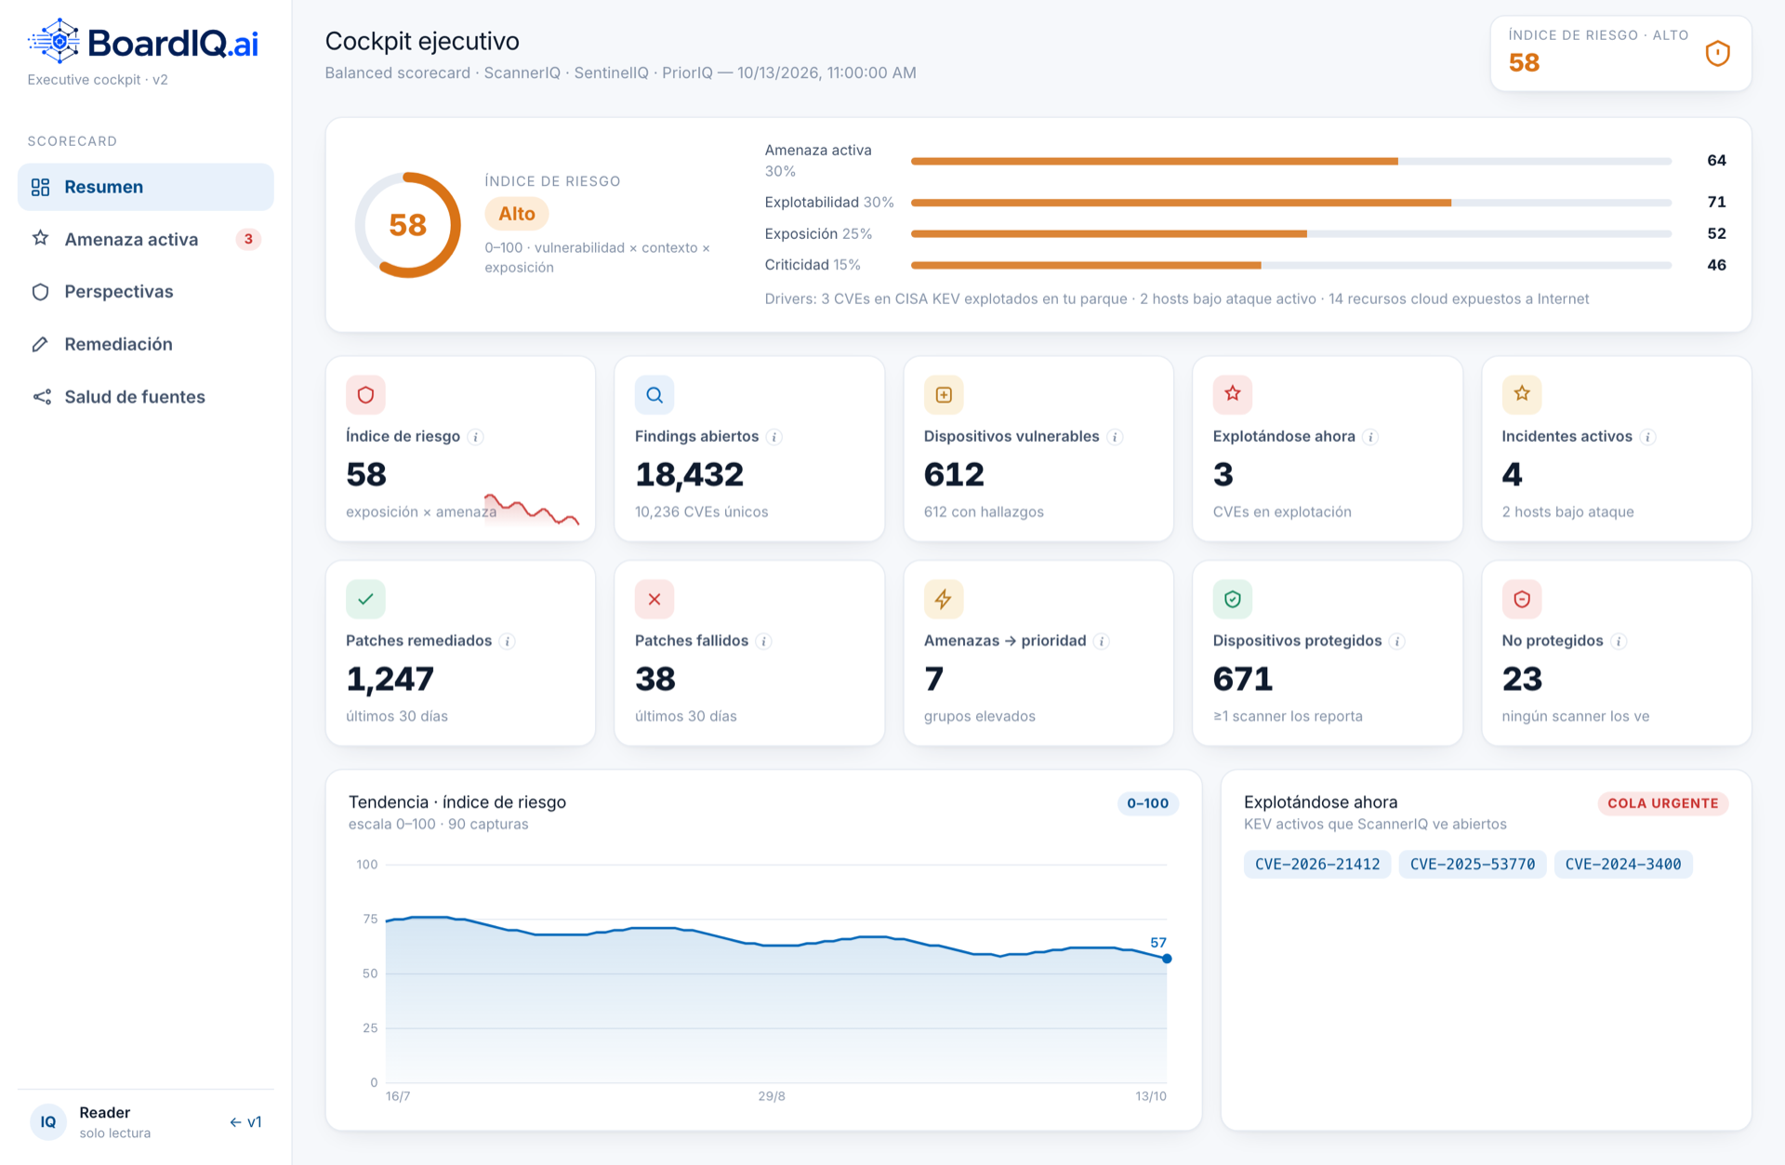Image resolution: width=1785 pixels, height=1165 pixels.
Task: Show info tooltip for Findings abiertos
Action: pos(774,437)
